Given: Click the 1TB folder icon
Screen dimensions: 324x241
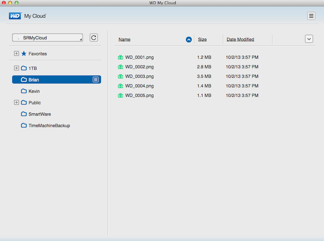Looking at the screenshot, I should click(x=24, y=68).
